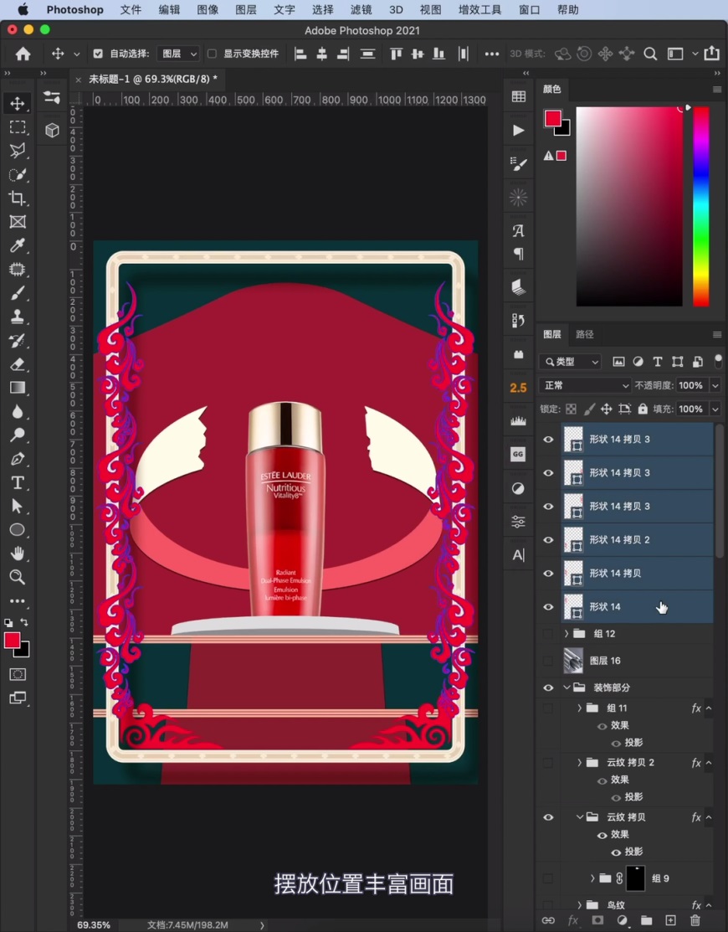Open the Photoshop application menu
728x932 pixels.
(74, 9)
